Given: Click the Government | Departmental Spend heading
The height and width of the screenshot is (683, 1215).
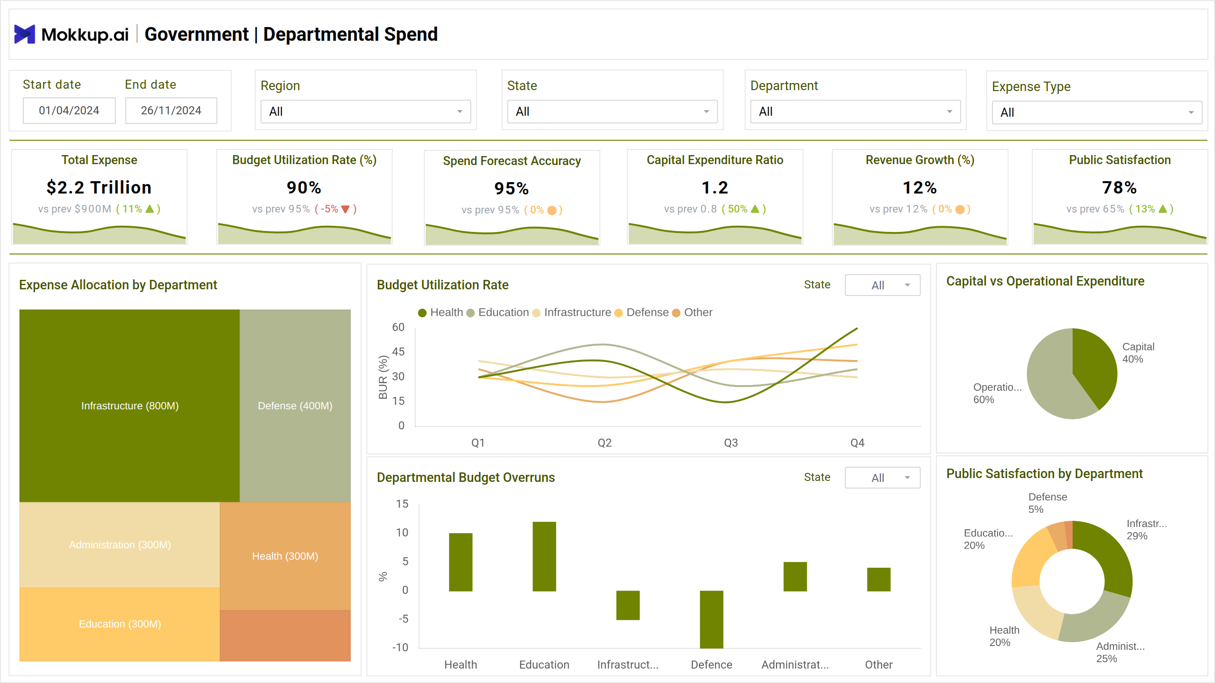Looking at the screenshot, I should [x=291, y=34].
